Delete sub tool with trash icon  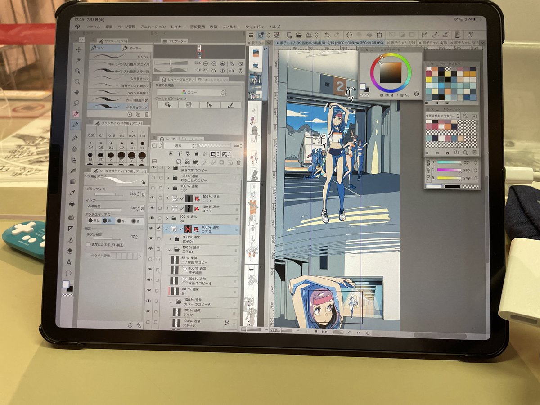pyautogui.click(x=146, y=114)
